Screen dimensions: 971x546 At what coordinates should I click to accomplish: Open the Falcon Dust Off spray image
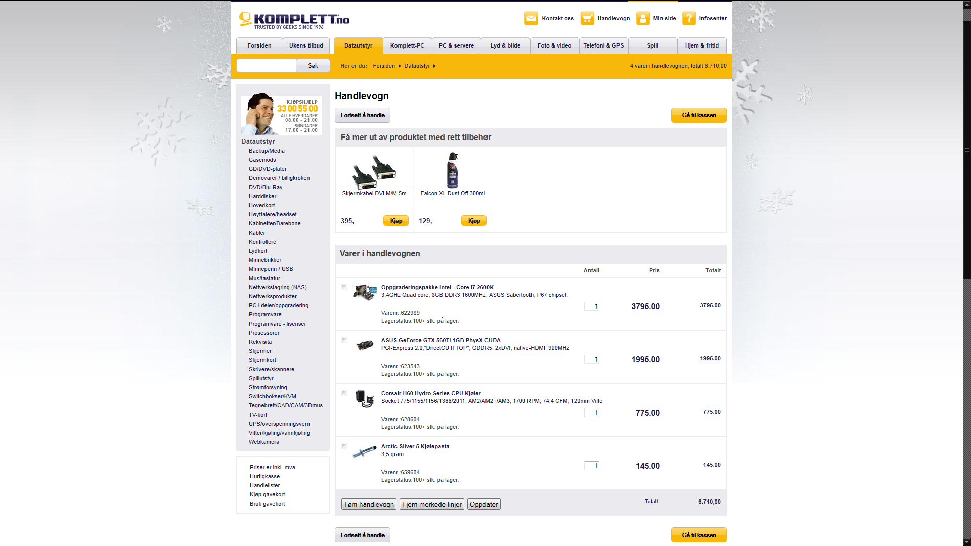[x=453, y=170]
